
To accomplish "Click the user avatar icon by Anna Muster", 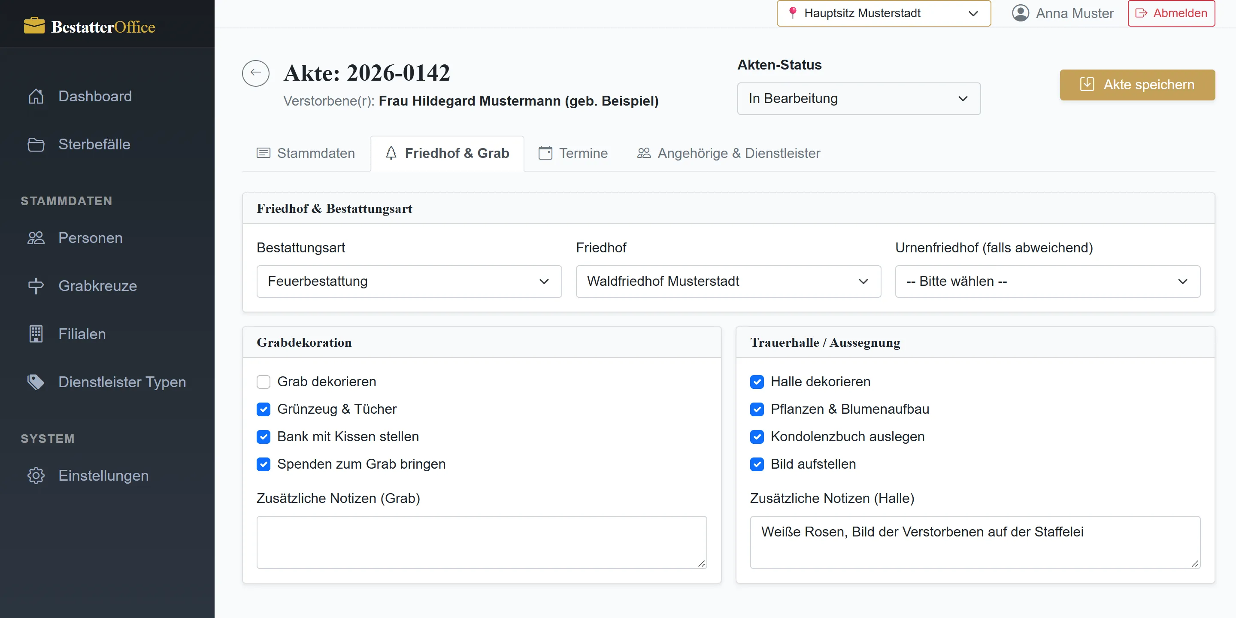I will click(1021, 13).
